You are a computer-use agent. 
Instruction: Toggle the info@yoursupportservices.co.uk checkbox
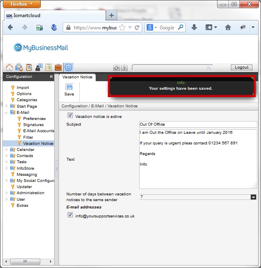pos(70,215)
